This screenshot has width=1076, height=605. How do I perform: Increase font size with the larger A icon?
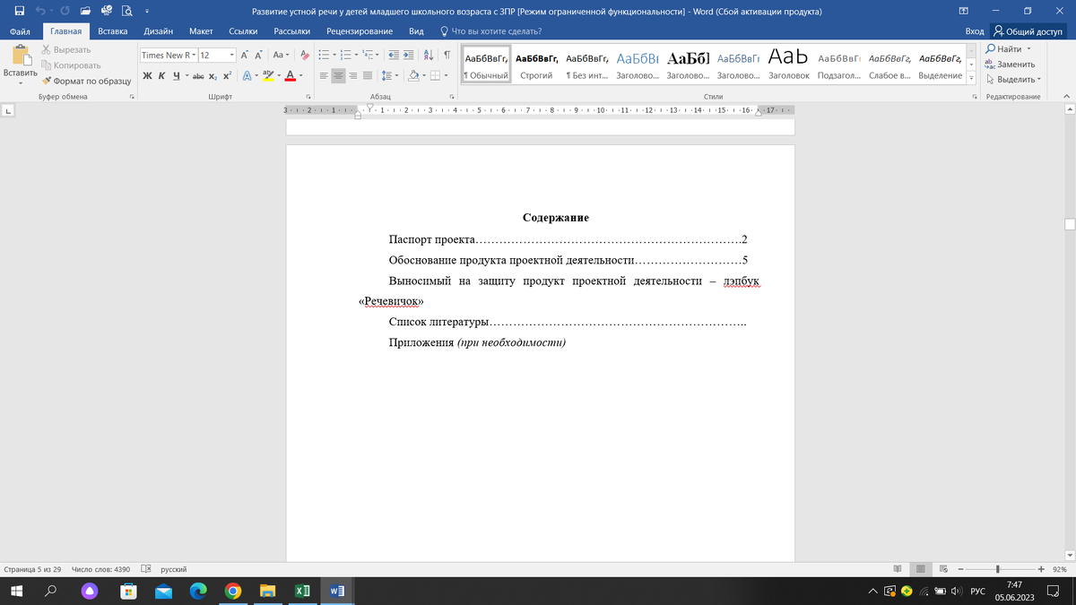245,55
